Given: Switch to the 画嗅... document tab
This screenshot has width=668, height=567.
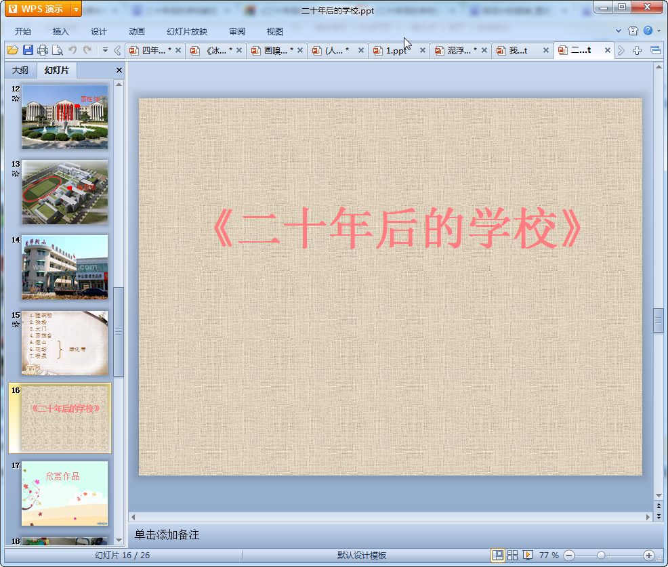Looking at the screenshot, I should point(274,51).
